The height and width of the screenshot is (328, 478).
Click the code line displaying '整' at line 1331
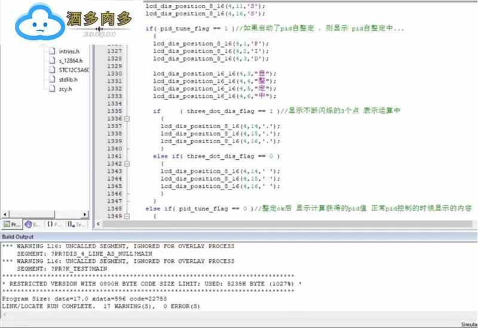[215, 81]
